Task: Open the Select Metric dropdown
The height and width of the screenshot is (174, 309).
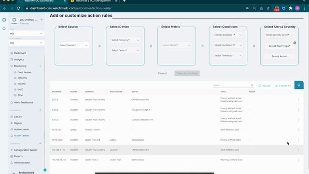Action: coord(176,45)
